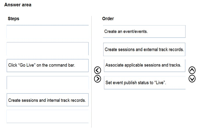Screen dimensions: 197x129
Task: Click the vertical divider between Steps and Order
Action: point(92,72)
